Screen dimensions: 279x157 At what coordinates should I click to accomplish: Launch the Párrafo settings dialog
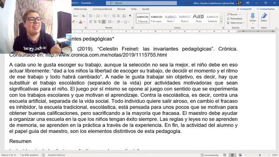tap(132, 28)
